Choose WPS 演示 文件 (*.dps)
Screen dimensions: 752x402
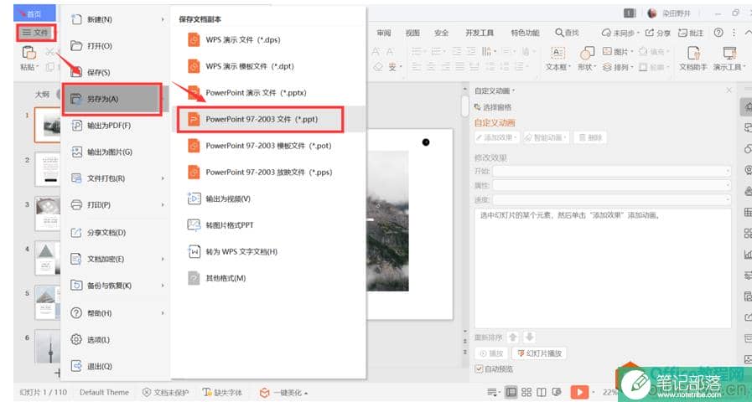268,39
